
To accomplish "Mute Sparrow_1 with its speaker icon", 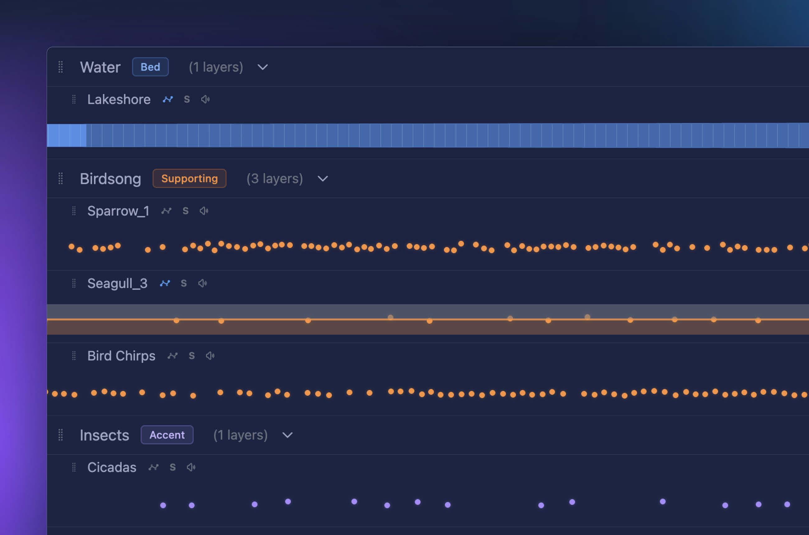I will coord(204,211).
